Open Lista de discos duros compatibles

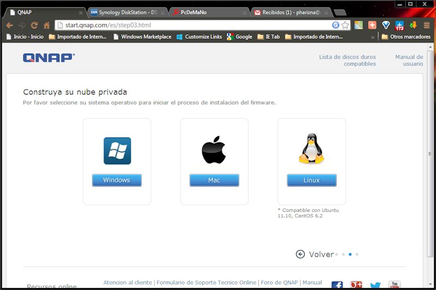click(348, 60)
